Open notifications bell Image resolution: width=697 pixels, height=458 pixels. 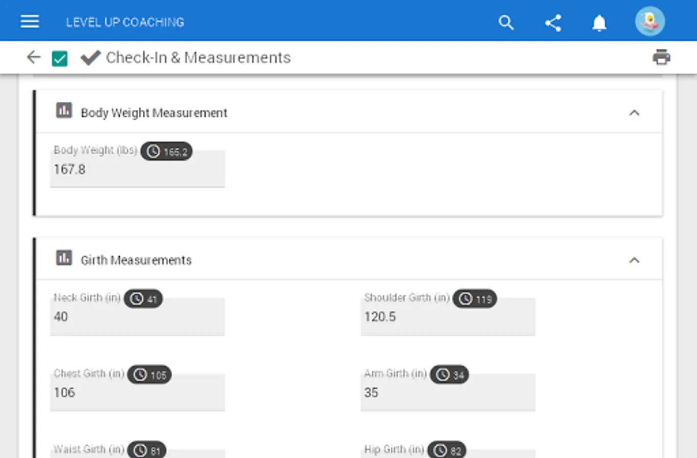pyautogui.click(x=599, y=23)
